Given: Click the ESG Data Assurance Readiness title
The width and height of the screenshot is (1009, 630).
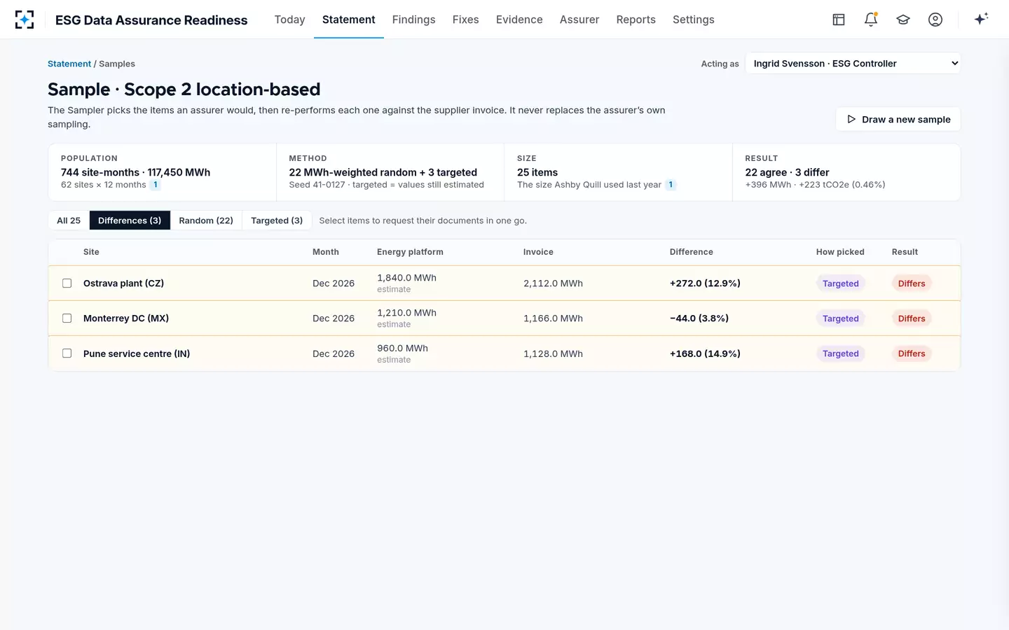Looking at the screenshot, I should [151, 20].
